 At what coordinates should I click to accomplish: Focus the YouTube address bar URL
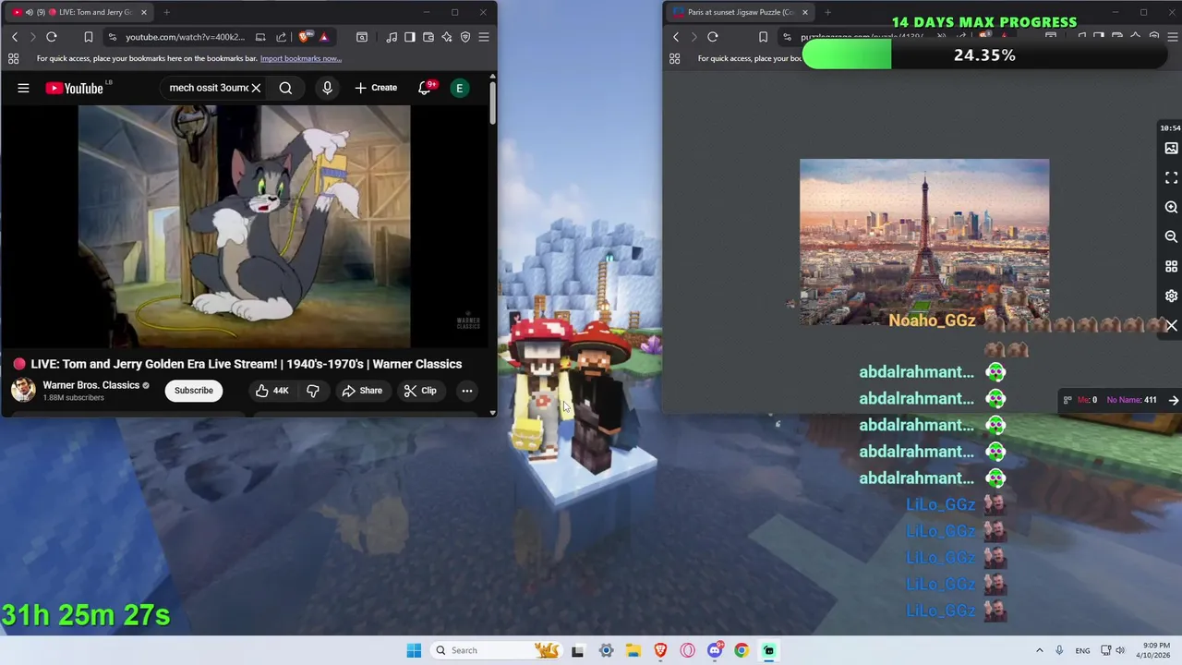pos(185,37)
